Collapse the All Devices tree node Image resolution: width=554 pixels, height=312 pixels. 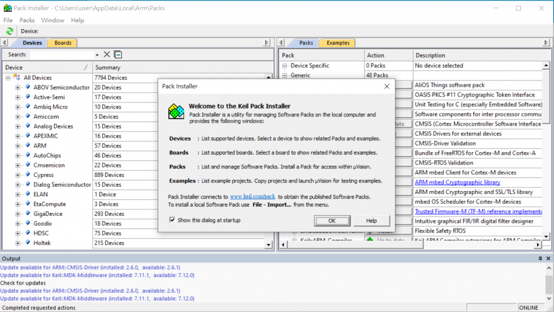coord(8,78)
